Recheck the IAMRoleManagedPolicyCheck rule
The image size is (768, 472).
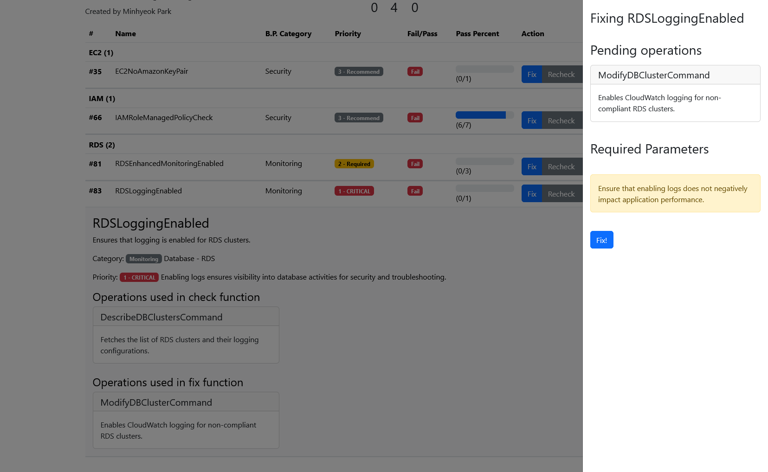click(x=561, y=121)
